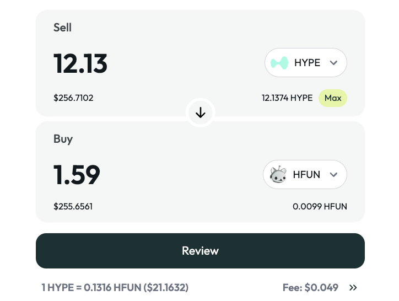Screen dimensions: 399x301
Task: Toggle the 1 HYPE = 0.1316 HFUN rate
Action: [x=115, y=287]
